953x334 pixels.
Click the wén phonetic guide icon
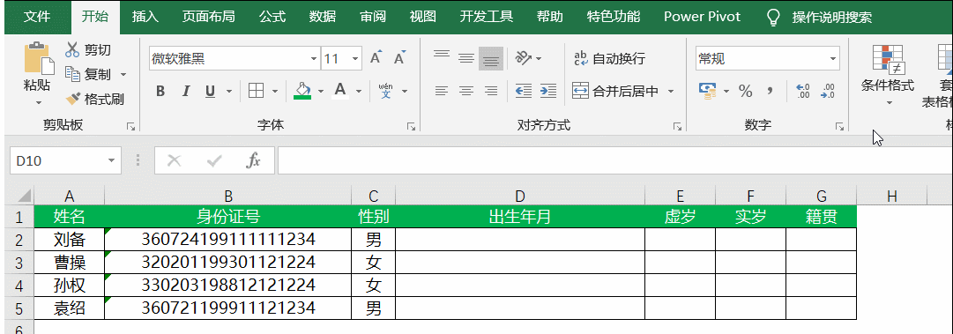tap(386, 92)
